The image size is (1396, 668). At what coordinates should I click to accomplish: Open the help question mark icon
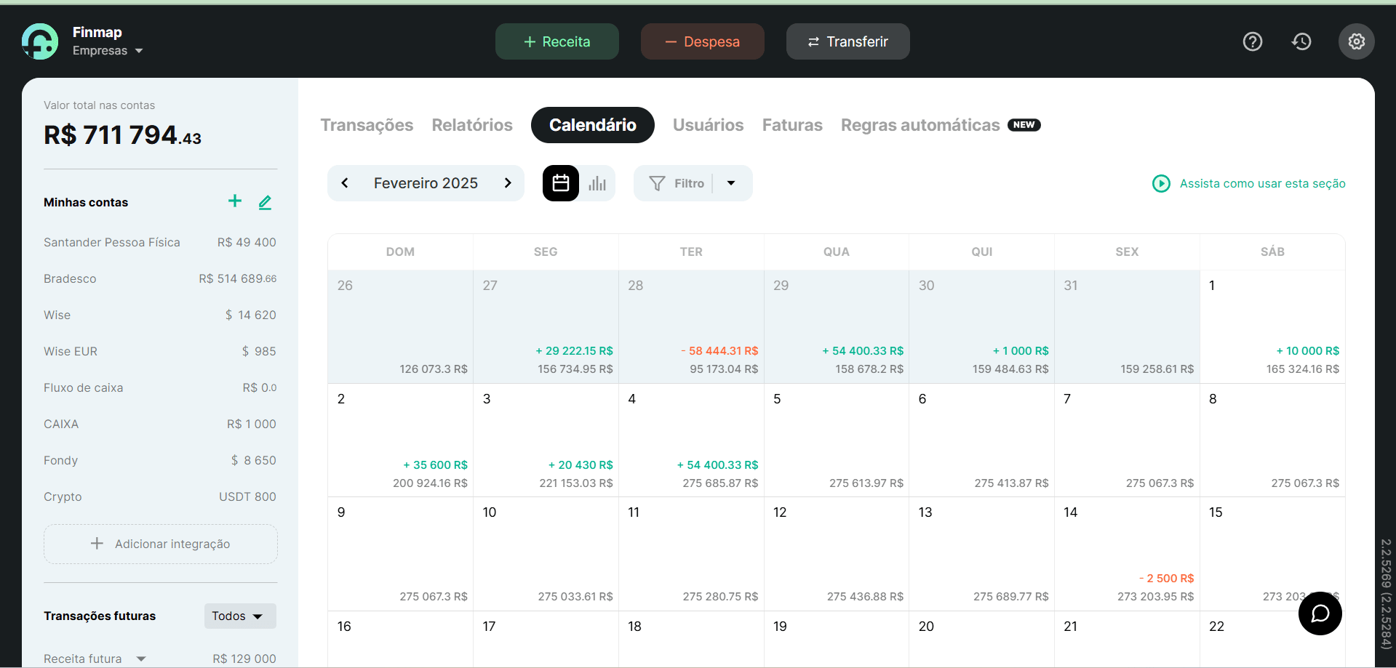pyautogui.click(x=1253, y=41)
